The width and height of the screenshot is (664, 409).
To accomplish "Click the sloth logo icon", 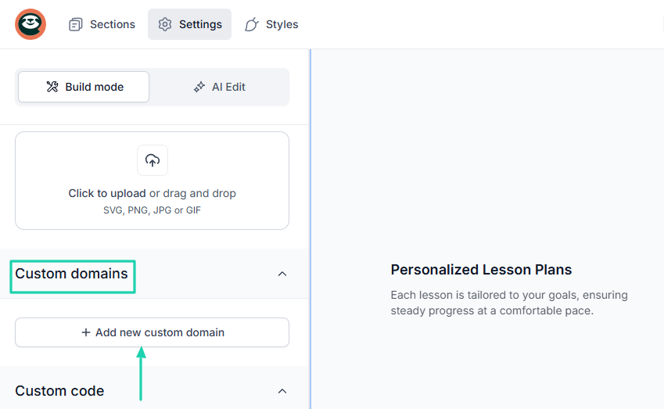I will [31, 24].
